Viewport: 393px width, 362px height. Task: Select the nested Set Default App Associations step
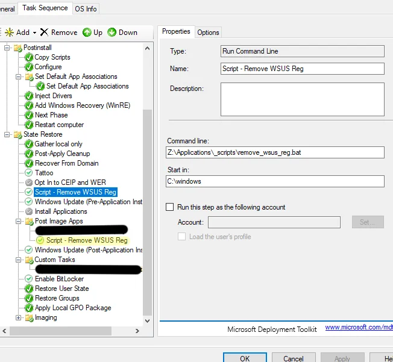87,86
